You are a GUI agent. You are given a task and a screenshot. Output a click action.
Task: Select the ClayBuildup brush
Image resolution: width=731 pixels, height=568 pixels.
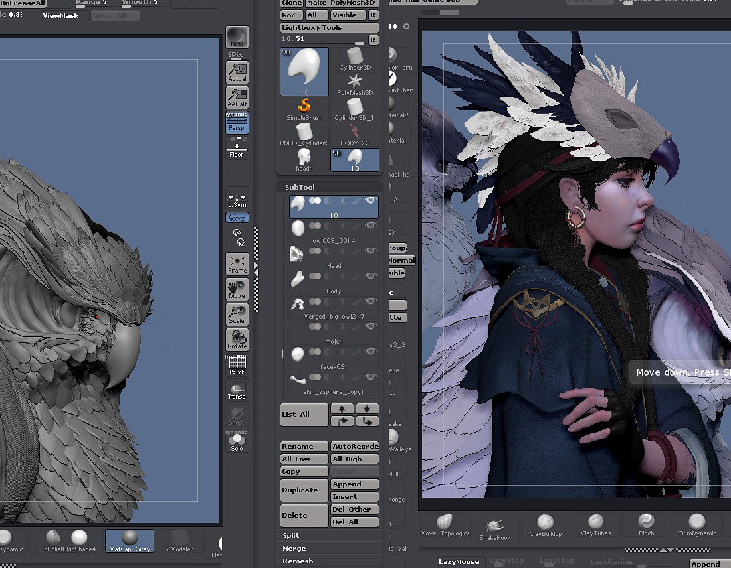(545, 525)
